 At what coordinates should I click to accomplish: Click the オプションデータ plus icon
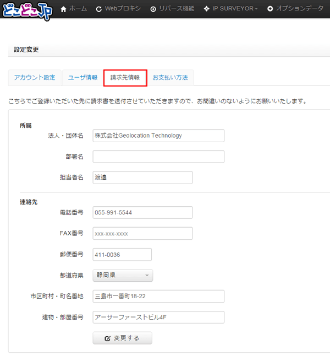pyautogui.click(x=270, y=9)
